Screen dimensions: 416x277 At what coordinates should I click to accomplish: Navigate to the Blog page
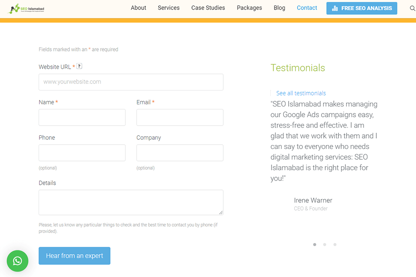[279, 8]
